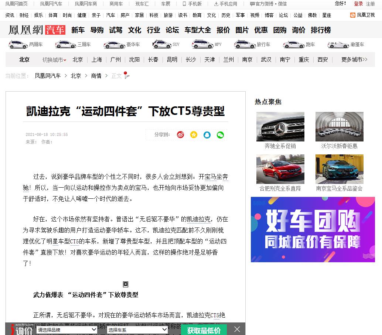Switch city to 广州

click(x=116, y=60)
